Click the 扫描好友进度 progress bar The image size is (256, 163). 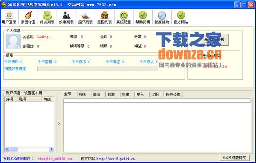click(x=97, y=69)
